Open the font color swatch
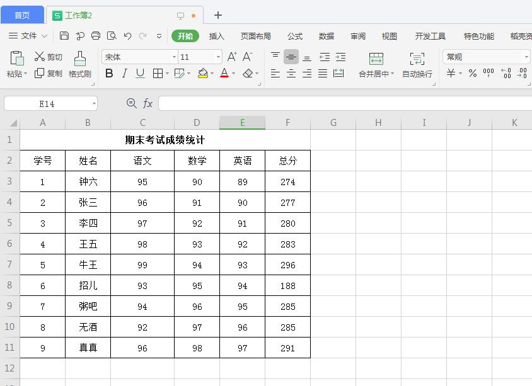532x386 pixels. (x=224, y=74)
